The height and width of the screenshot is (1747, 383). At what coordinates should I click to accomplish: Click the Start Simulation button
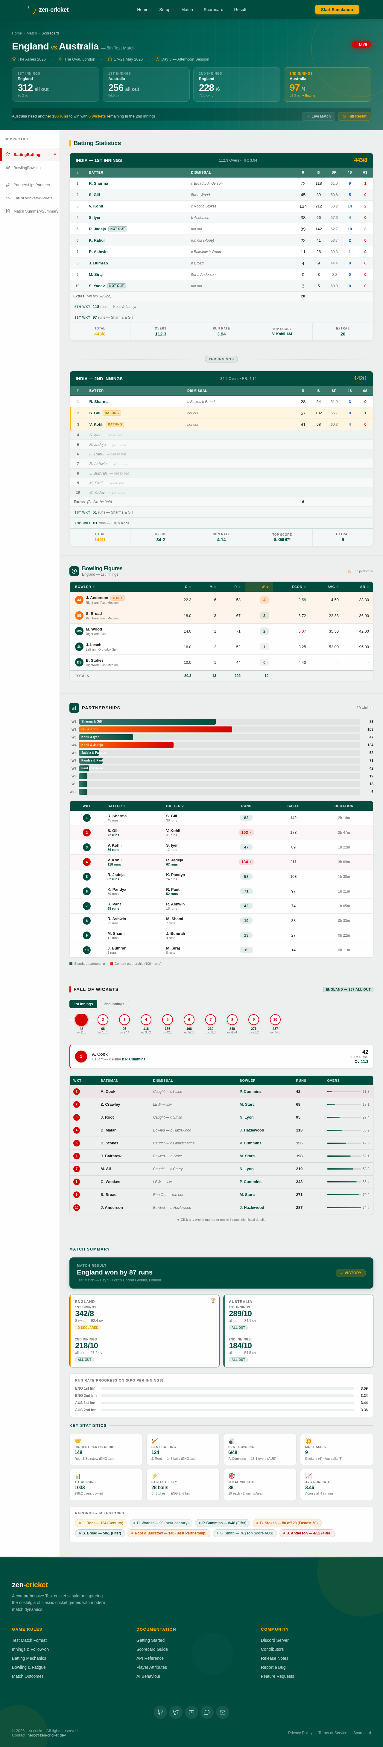click(337, 10)
